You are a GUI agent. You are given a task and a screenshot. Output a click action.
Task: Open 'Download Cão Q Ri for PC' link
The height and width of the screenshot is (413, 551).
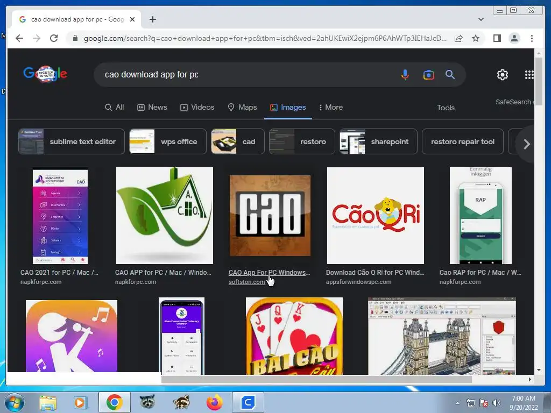tap(375, 273)
